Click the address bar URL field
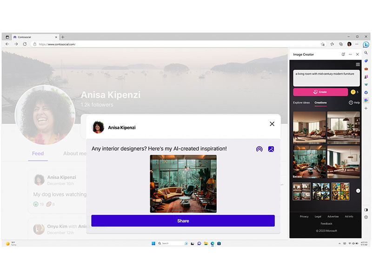 (178, 44)
